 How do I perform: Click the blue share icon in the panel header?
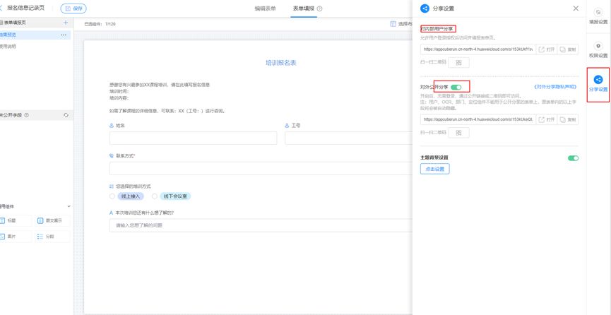[x=425, y=8]
